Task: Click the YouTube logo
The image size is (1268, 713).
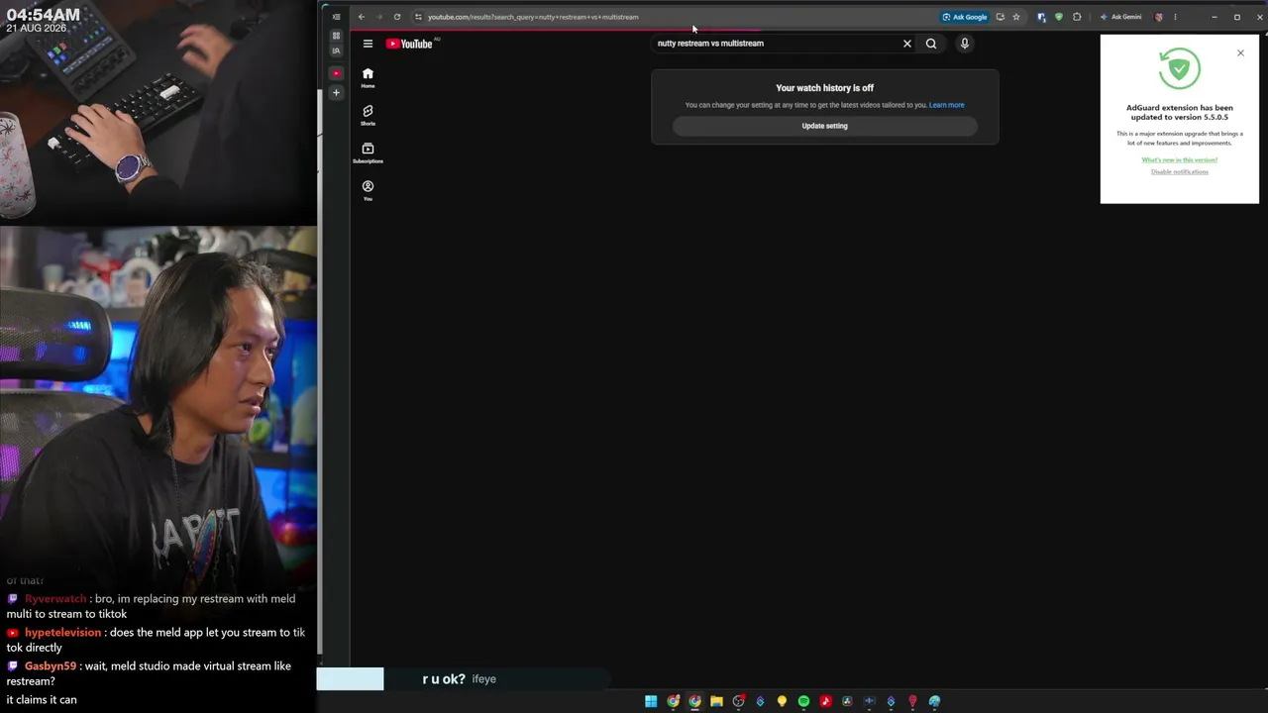Action: pos(409,44)
